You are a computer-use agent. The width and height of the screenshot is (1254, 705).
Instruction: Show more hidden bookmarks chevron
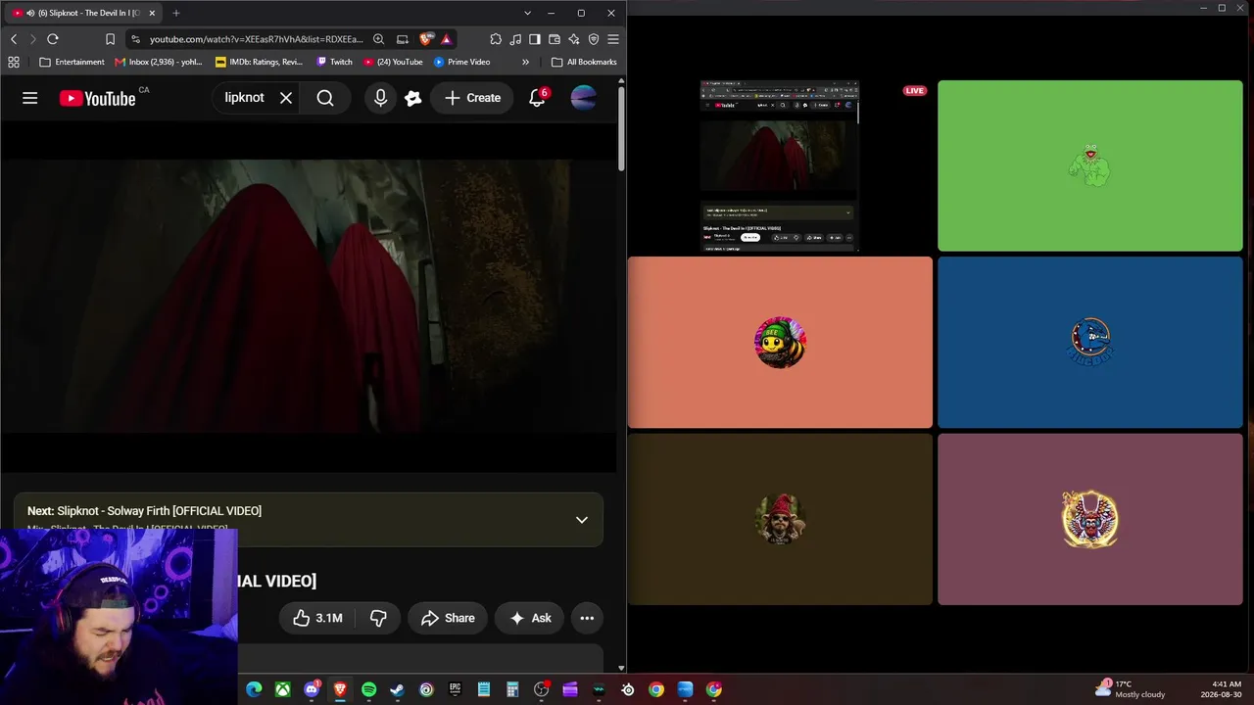[525, 62]
